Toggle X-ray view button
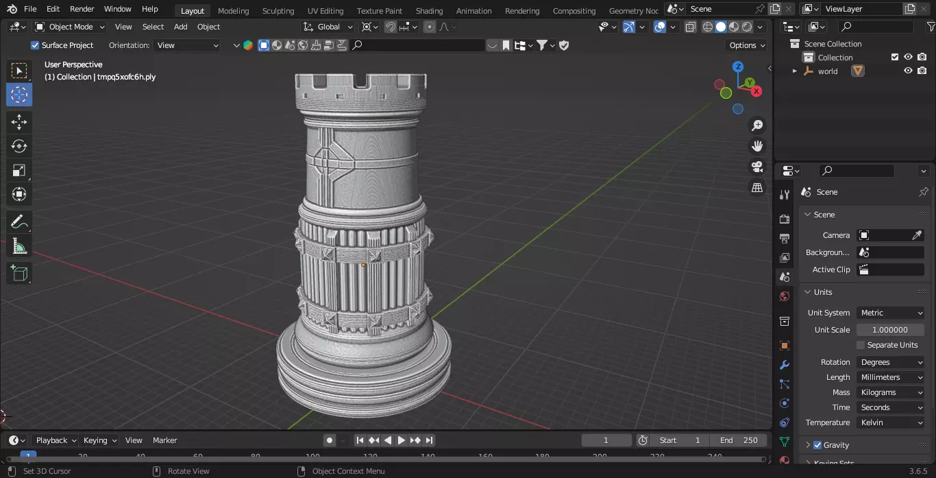Screen dimensions: 936x478 click(690, 27)
